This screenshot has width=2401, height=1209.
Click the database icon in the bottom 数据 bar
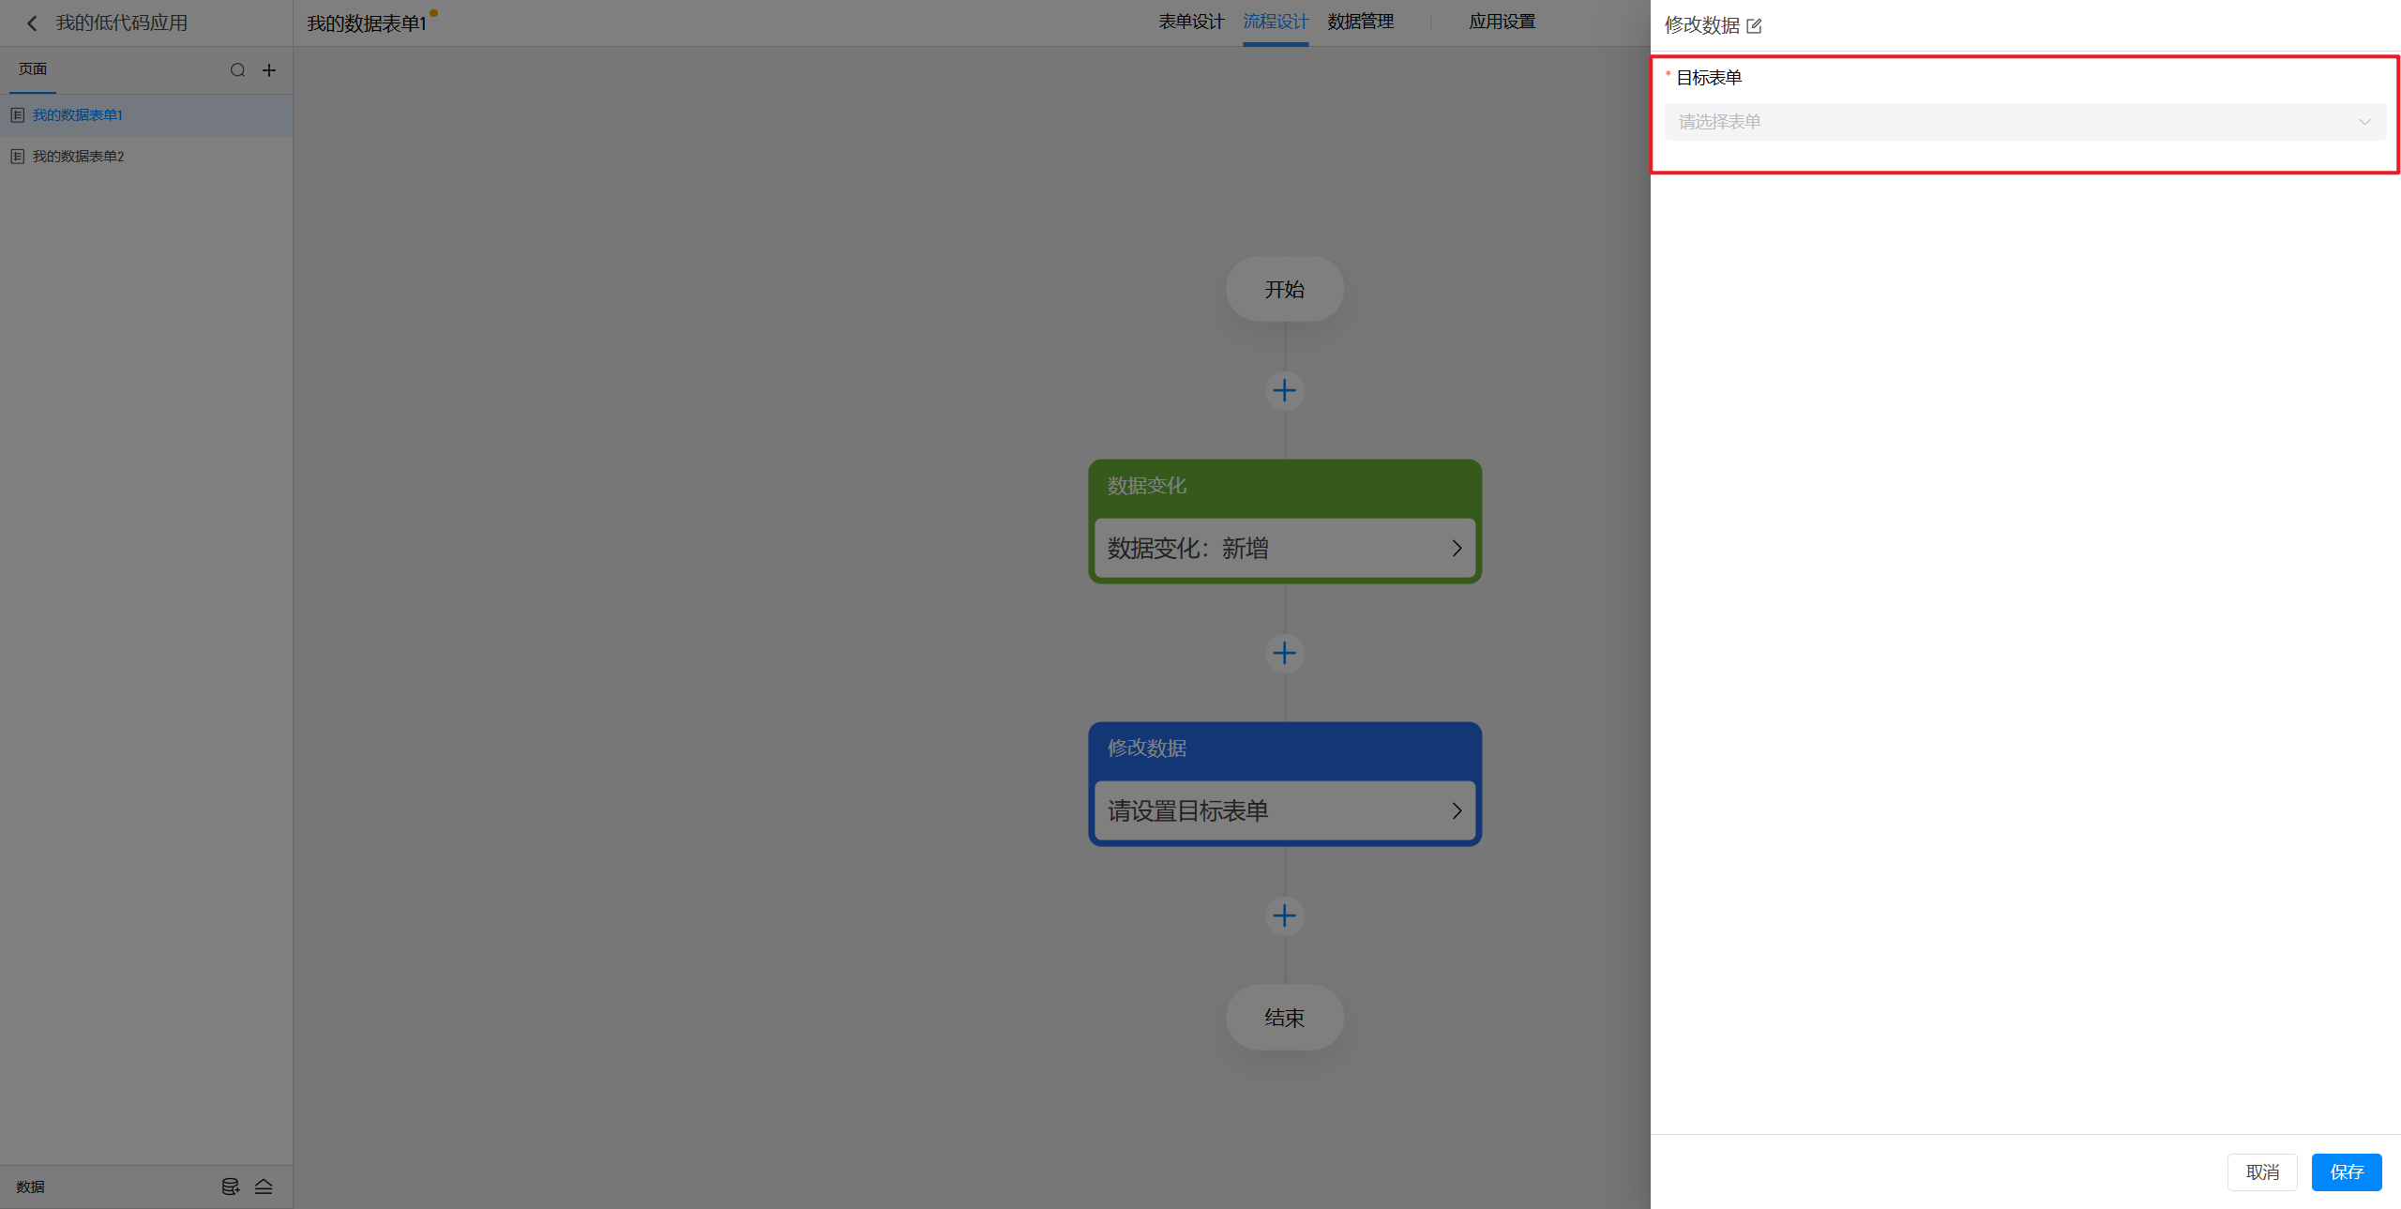pos(230,1186)
